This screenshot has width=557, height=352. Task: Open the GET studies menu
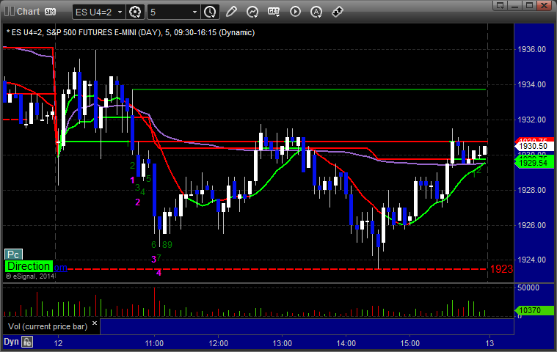(x=274, y=12)
